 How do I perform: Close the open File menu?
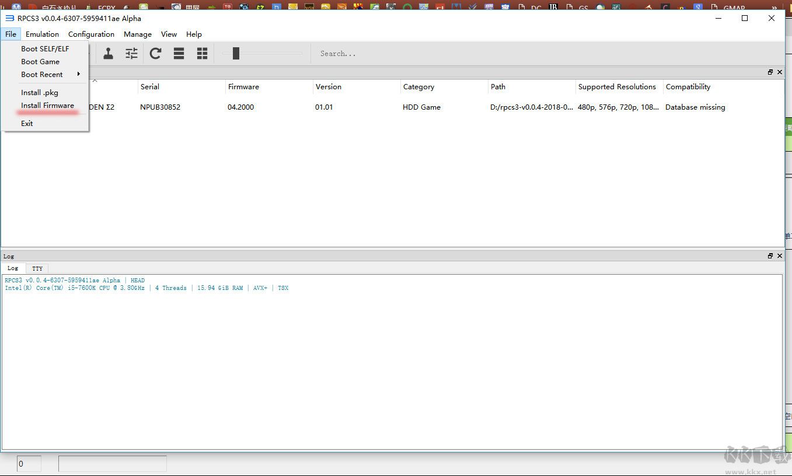pyautogui.click(x=11, y=34)
